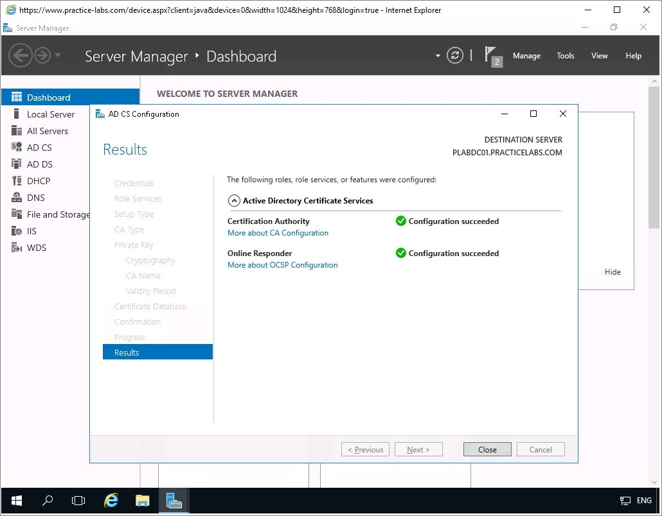Close the AD CS Configuration dialog with X
Image resolution: width=662 pixels, height=516 pixels.
coord(563,114)
